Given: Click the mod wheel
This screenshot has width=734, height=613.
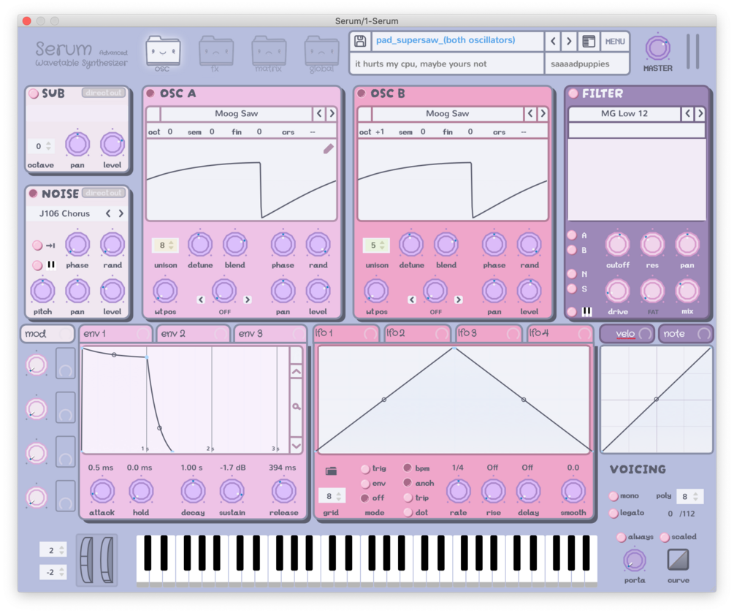Looking at the screenshot, I should pos(107,560).
